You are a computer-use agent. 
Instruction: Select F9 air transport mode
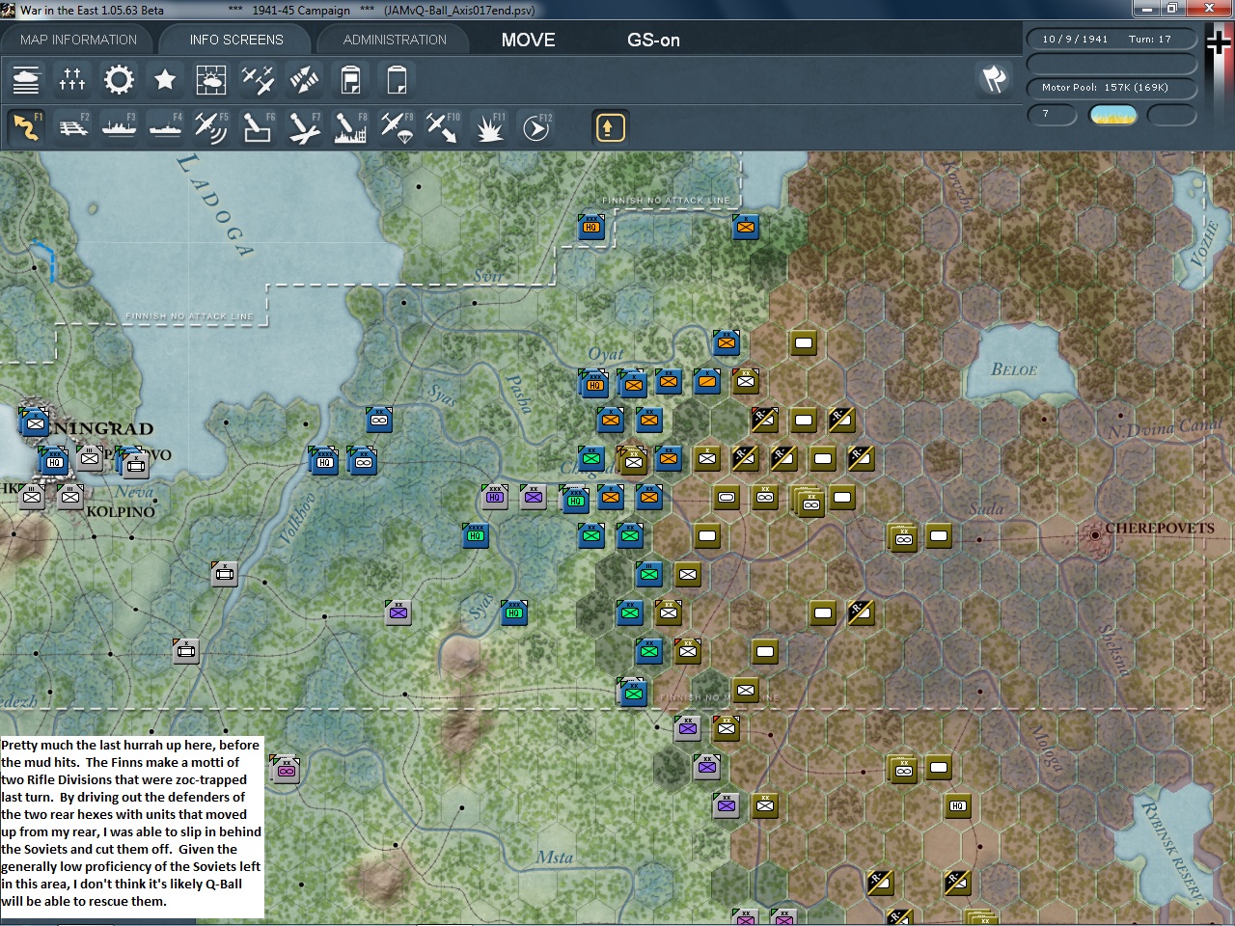coord(397,127)
